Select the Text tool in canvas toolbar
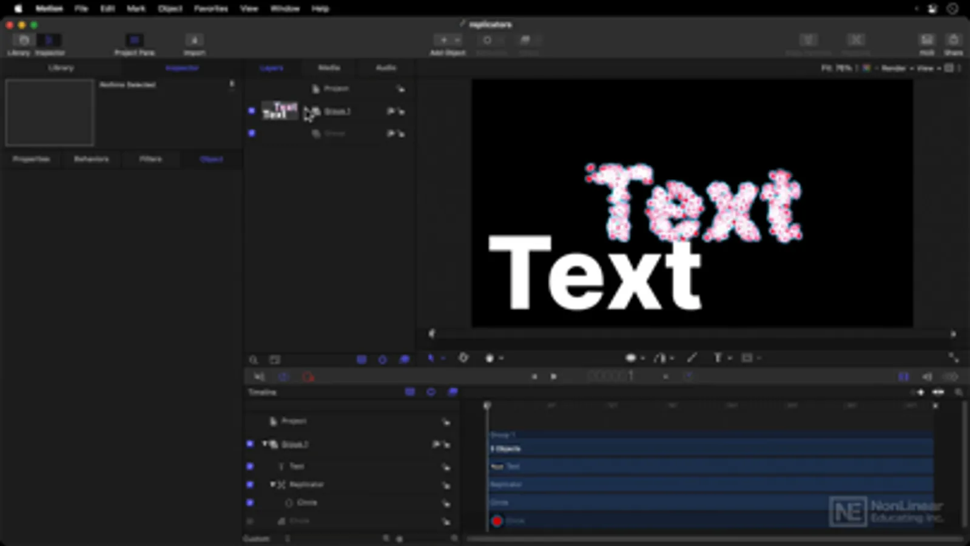Viewport: 970px width, 546px height. pos(718,359)
